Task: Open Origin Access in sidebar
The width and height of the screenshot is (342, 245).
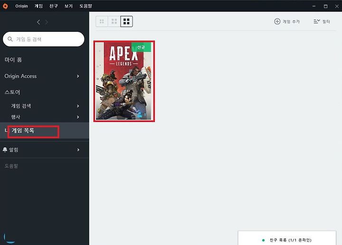Action: coord(20,76)
